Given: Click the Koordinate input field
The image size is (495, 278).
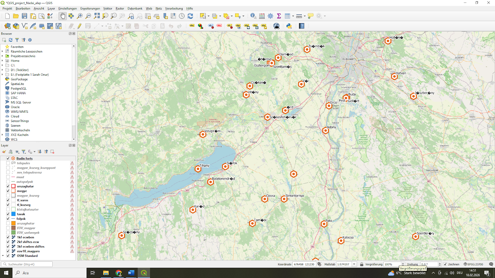Looking at the screenshot, I should (305, 264).
